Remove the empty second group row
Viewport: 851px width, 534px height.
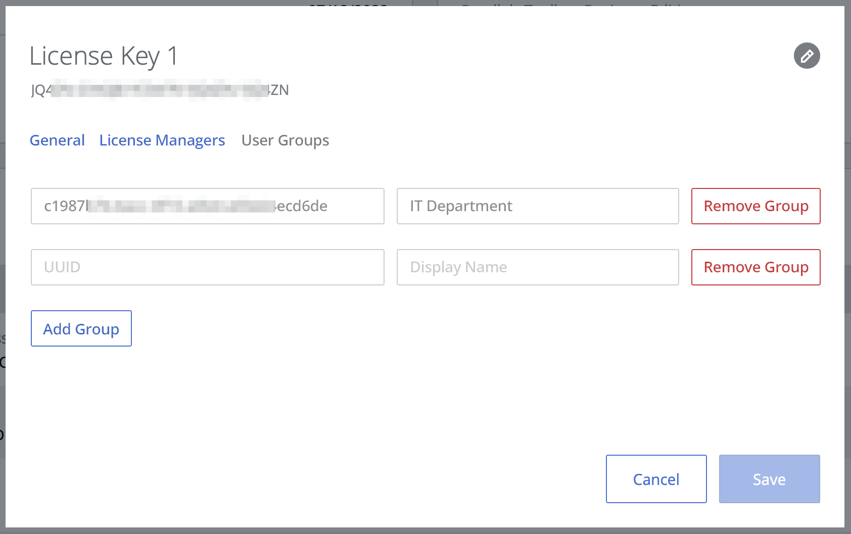756,267
